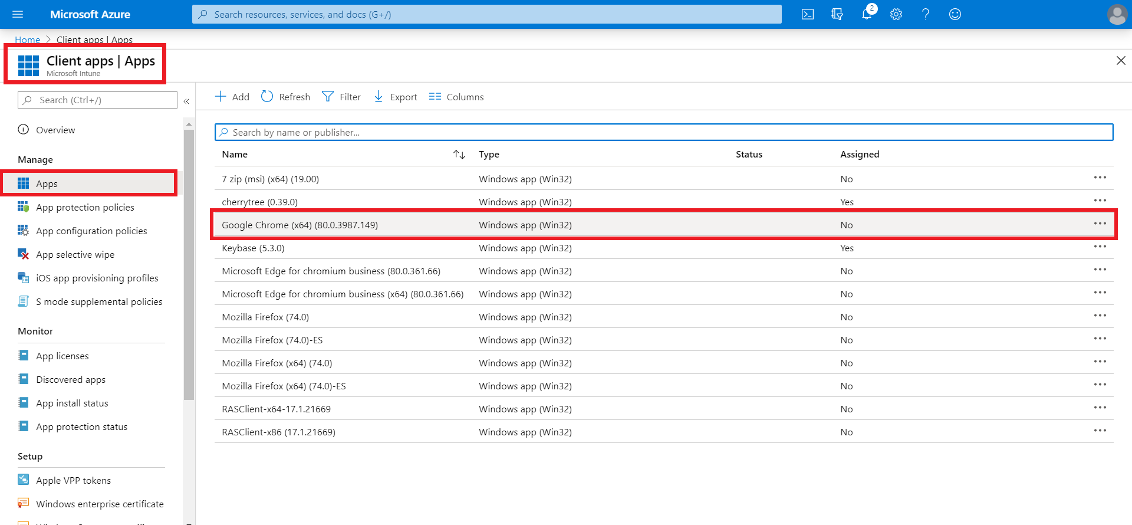Image resolution: width=1132 pixels, height=525 pixels.
Task: Open ellipsis menu for RASClient-x86 row
Action: pos(1100,431)
